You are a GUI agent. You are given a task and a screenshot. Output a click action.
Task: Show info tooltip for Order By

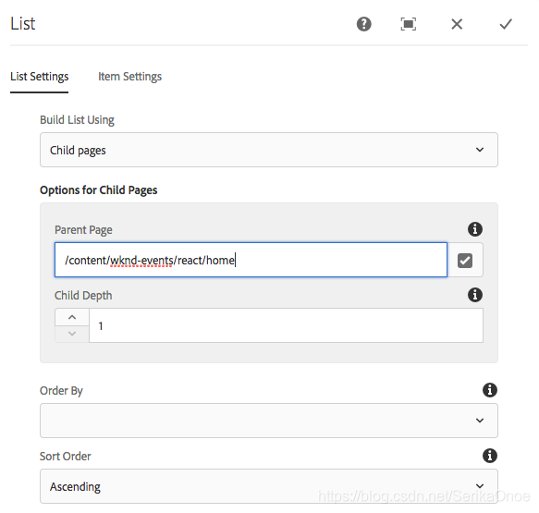pyautogui.click(x=490, y=390)
